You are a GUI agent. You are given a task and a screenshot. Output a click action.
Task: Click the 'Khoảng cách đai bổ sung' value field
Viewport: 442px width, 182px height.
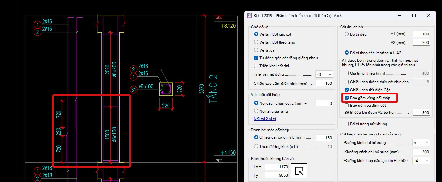421,152
